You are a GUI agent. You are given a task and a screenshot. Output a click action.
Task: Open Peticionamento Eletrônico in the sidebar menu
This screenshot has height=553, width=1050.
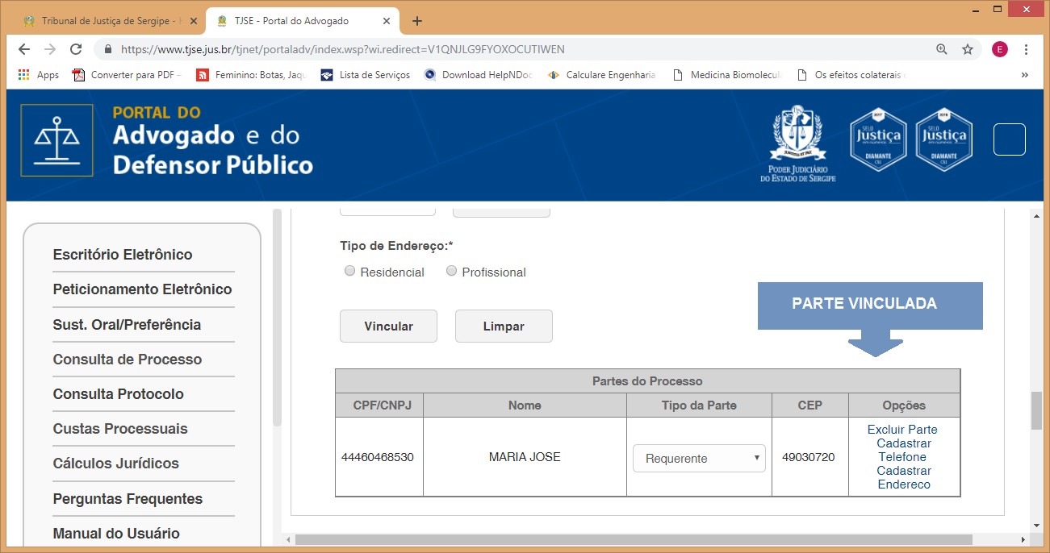(x=142, y=289)
